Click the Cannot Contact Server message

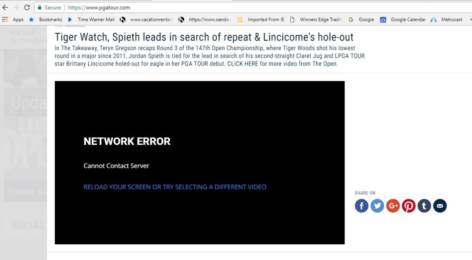[116, 166]
